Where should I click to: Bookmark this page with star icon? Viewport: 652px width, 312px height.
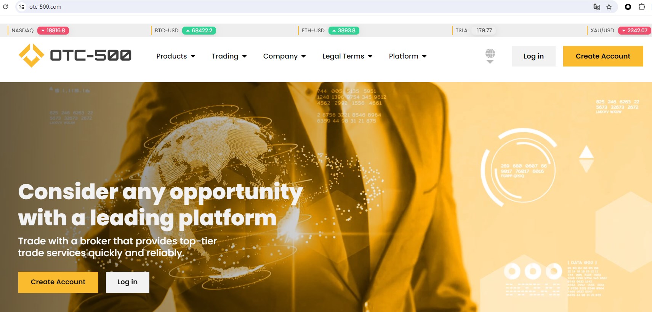point(609,7)
